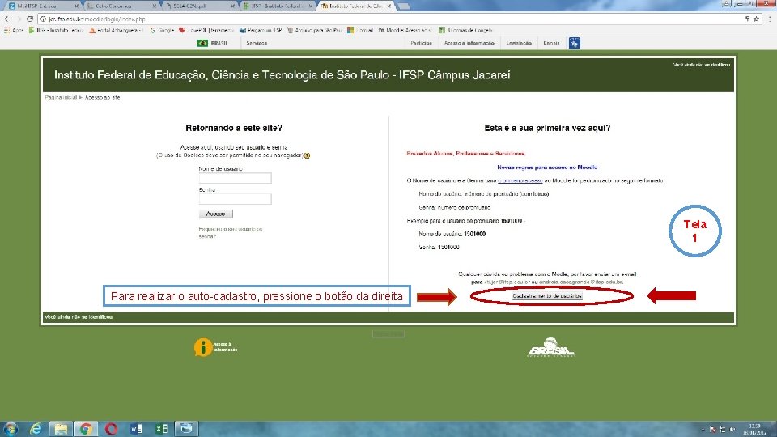Click the Acesso à Informação footer icon
This screenshot has width=777, height=437.
pyautogui.click(x=215, y=347)
